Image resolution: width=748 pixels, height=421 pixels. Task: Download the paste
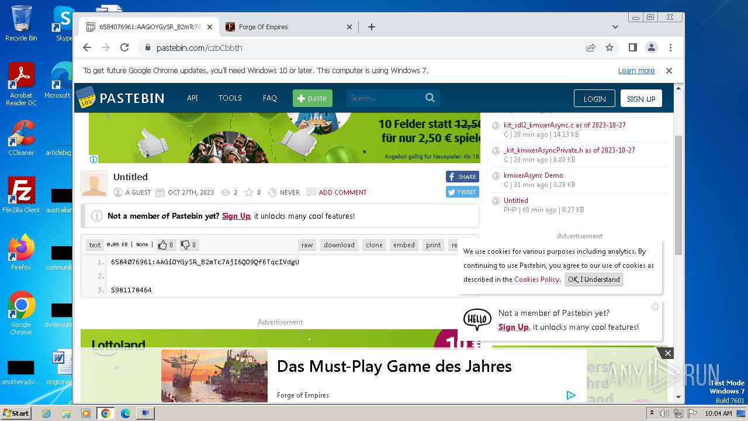[339, 245]
